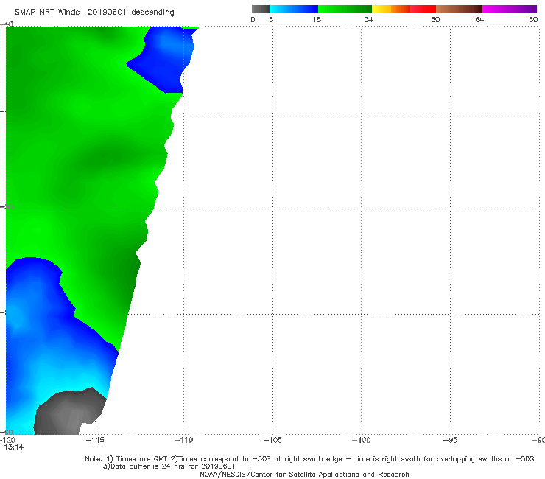Click the green segment of the color scale
This screenshot has width=545, height=479.
(x=345, y=9)
